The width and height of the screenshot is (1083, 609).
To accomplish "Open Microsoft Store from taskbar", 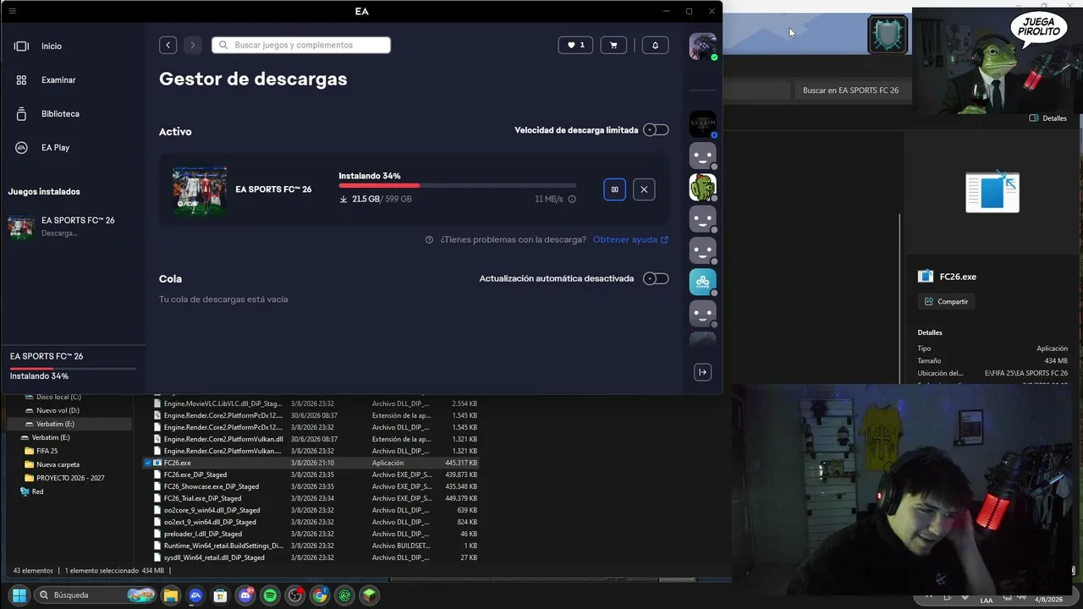I will [x=220, y=595].
